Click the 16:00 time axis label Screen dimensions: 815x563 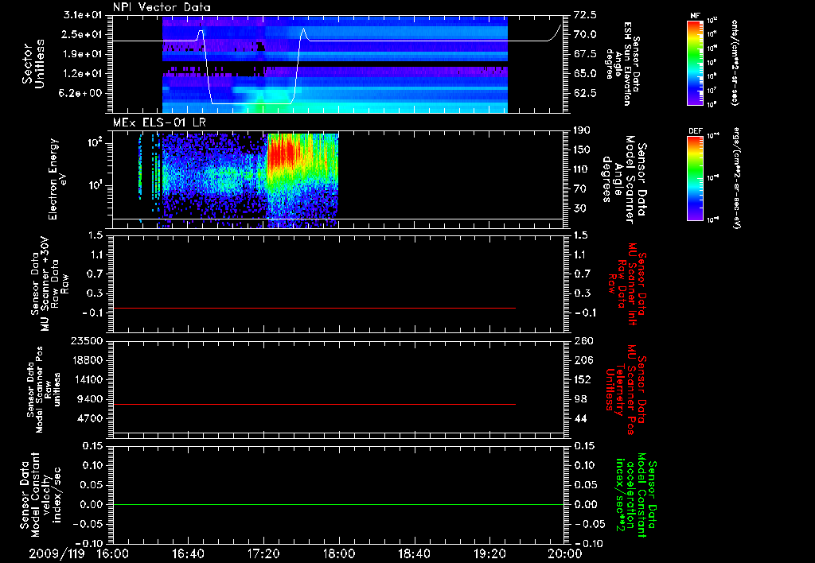tap(113, 553)
